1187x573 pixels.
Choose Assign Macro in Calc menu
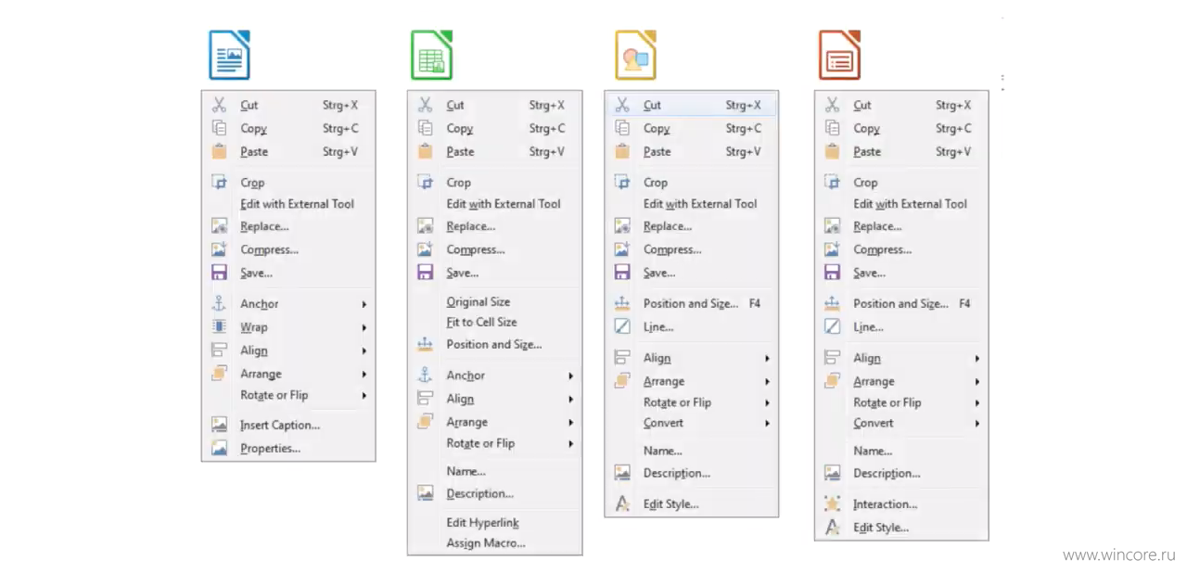(485, 543)
